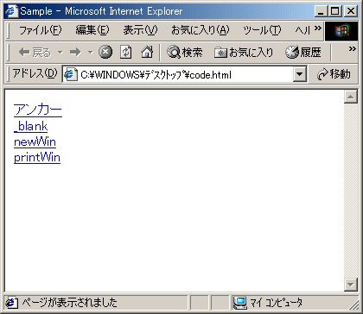Refresh the page with the Refresh icon
The height and width of the screenshot is (314, 363).
(126, 52)
